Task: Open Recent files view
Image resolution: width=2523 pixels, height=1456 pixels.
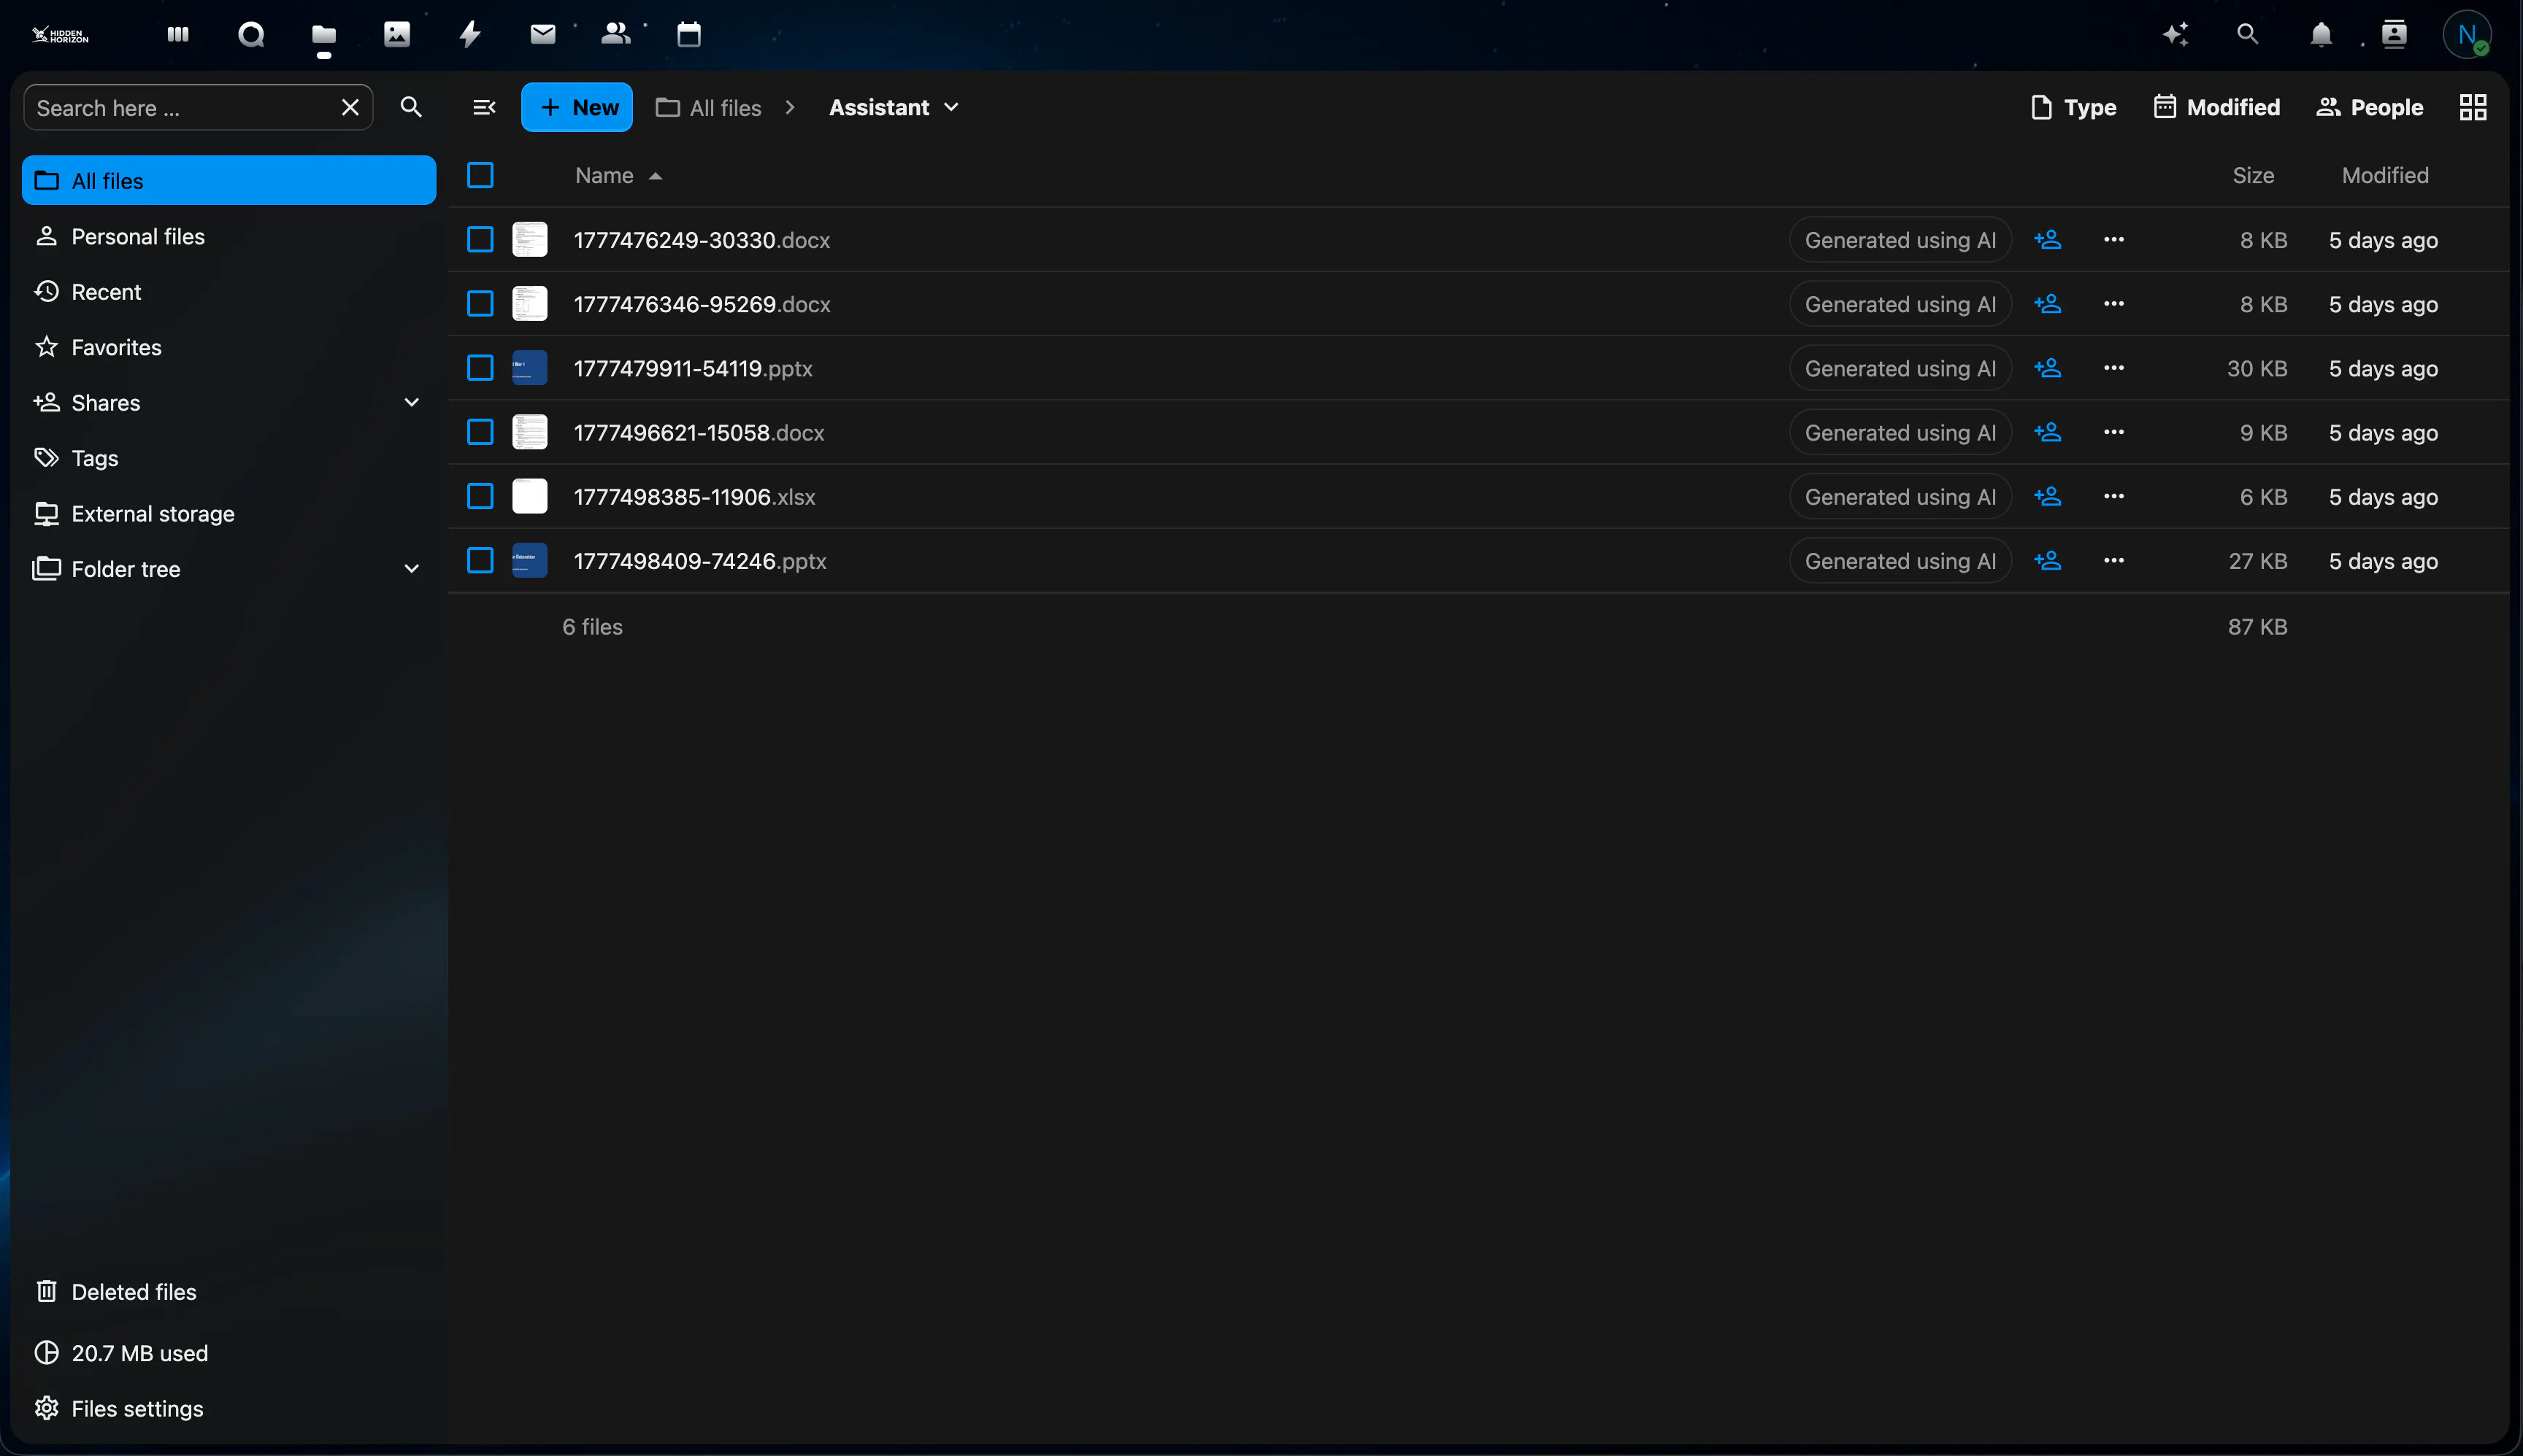Action: [229, 291]
